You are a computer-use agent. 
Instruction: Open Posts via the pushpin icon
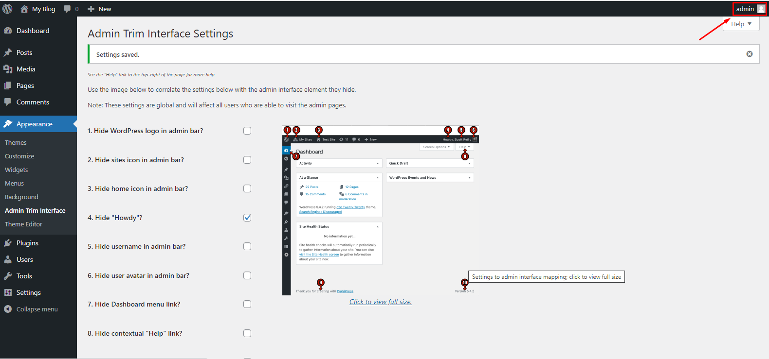pos(8,52)
